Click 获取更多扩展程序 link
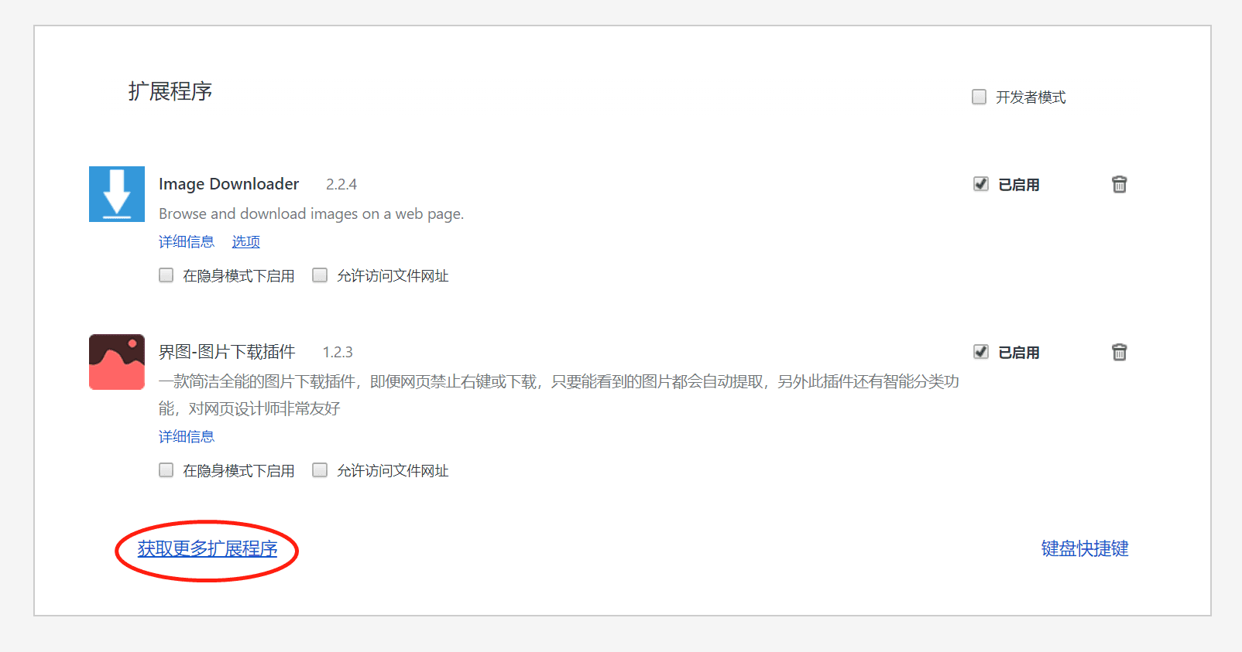Viewport: 1242px width, 652px height. (208, 549)
